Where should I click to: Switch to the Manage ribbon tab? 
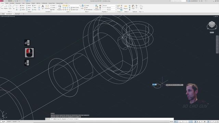28,3
